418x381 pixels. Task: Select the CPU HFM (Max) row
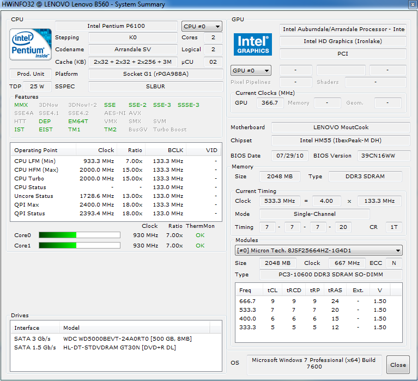(116, 170)
